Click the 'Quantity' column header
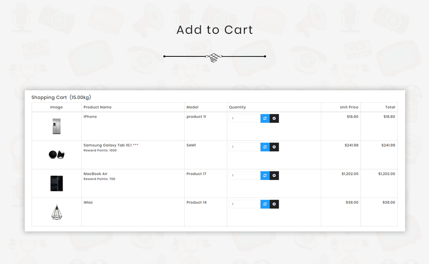This screenshot has width=429, height=264. point(238,107)
